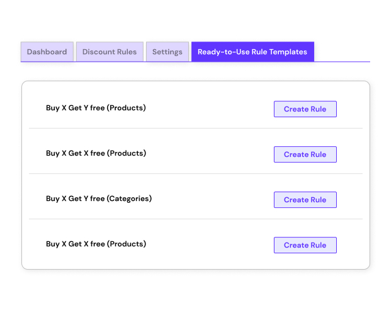The height and width of the screenshot is (315, 384).
Task: Click the Settings label in the tab bar
Action: pos(167,52)
